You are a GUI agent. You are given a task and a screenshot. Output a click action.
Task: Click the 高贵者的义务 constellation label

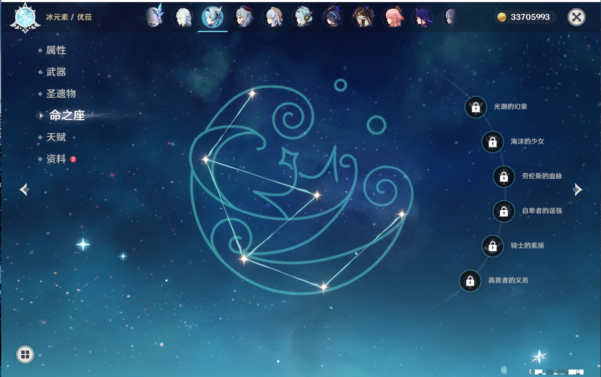pyautogui.click(x=508, y=280)
